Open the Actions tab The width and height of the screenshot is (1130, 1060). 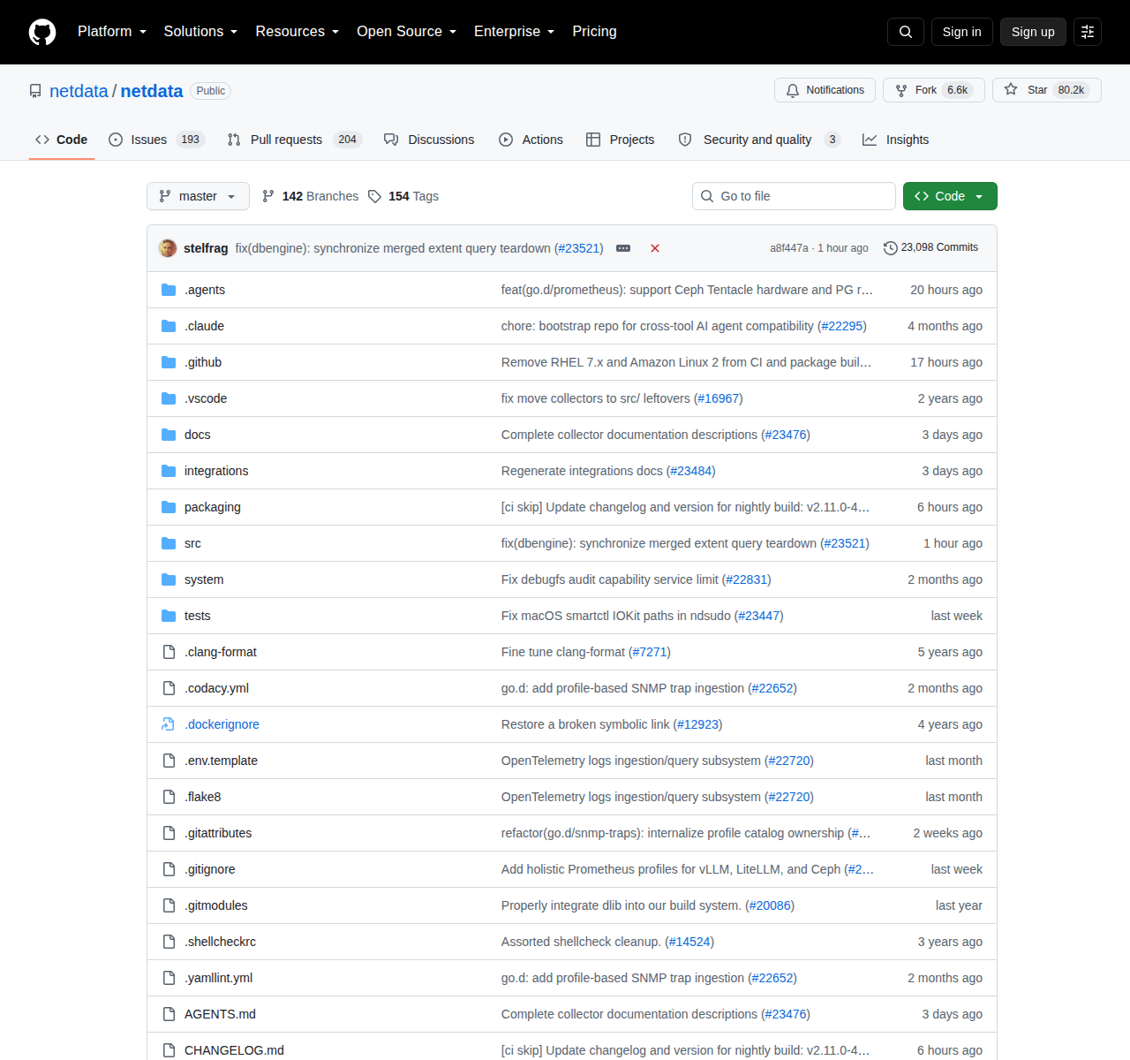coord(531,140)
